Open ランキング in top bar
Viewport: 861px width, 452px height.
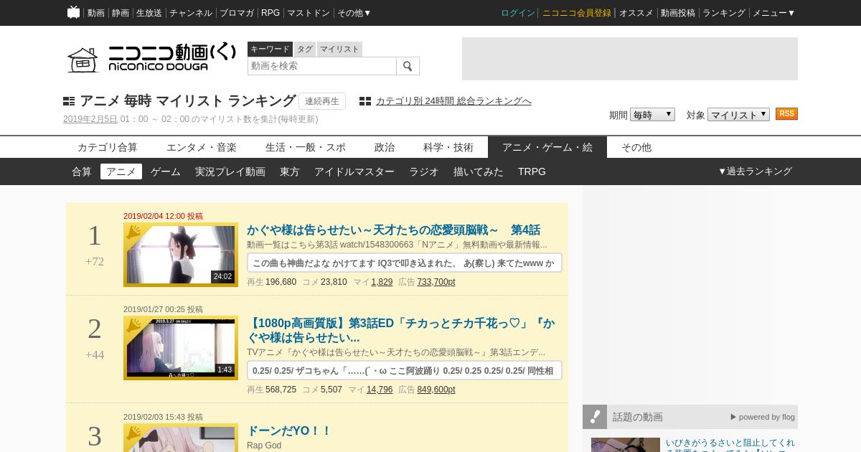724,13
